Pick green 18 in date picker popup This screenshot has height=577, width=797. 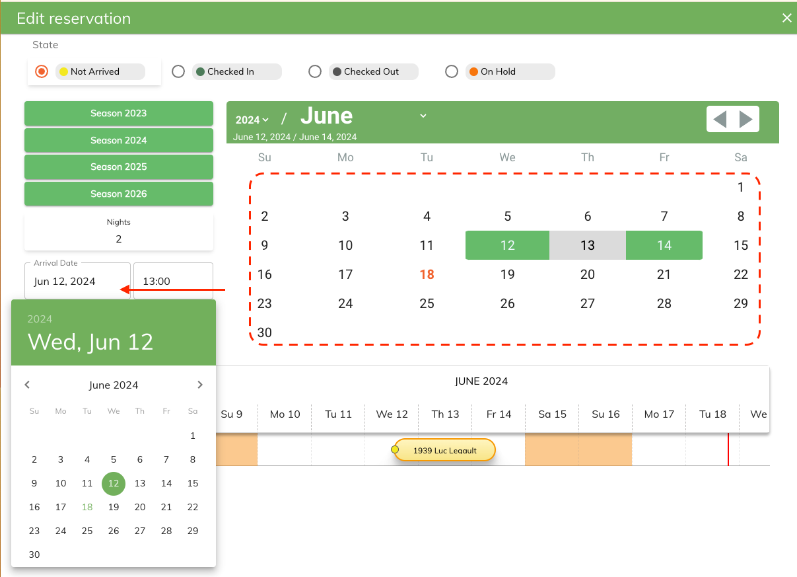click(87, 507)
